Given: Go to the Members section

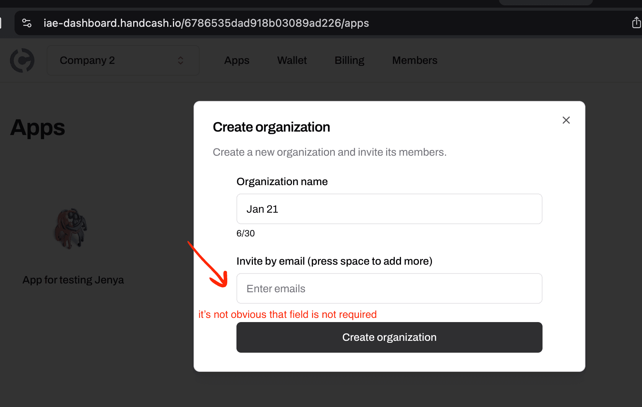Looking at the screenshot, I should point(414,60).
